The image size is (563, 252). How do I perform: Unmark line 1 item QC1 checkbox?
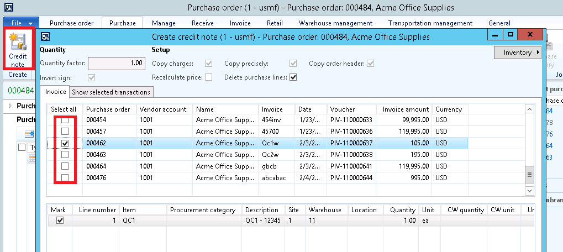(x=60, y=220)
